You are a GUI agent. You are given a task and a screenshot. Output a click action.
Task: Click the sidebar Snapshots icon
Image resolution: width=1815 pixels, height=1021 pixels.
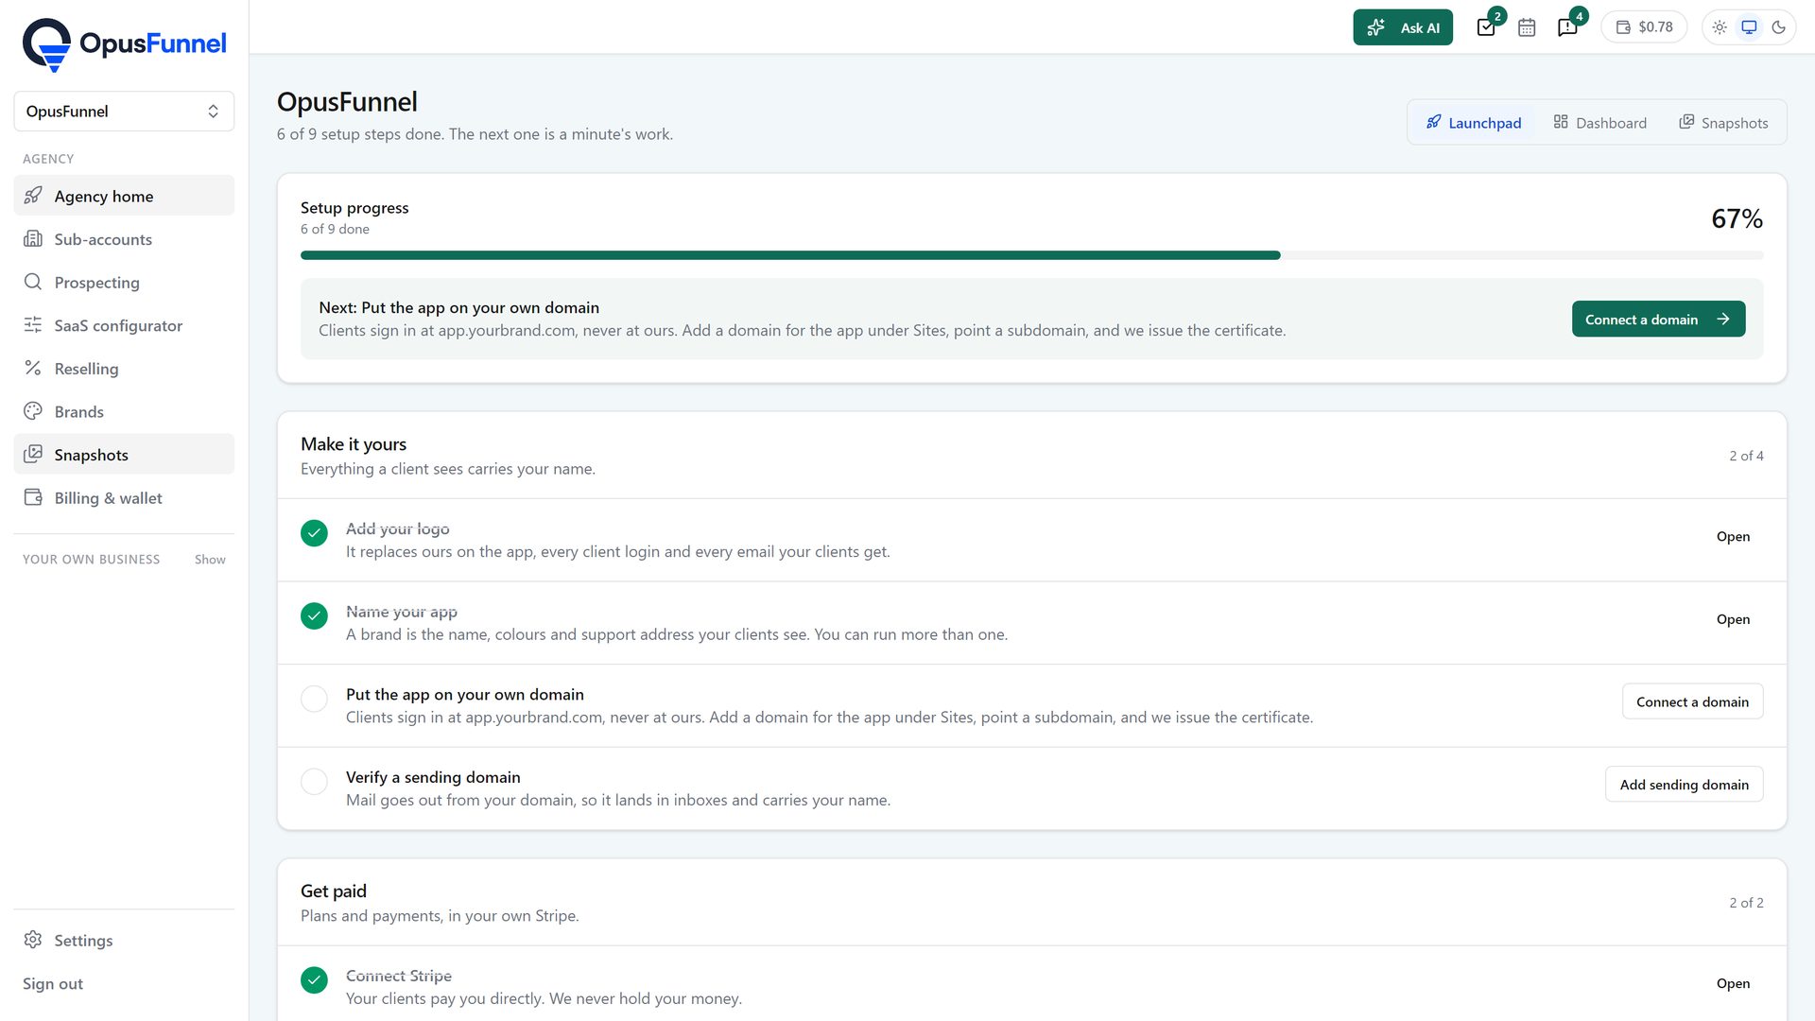(33, 454)
